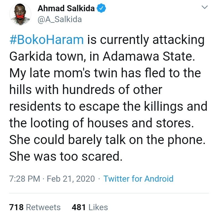Open the Twitter for Android source link
Viewport: 218px width, 212px height.
[138, 179]
